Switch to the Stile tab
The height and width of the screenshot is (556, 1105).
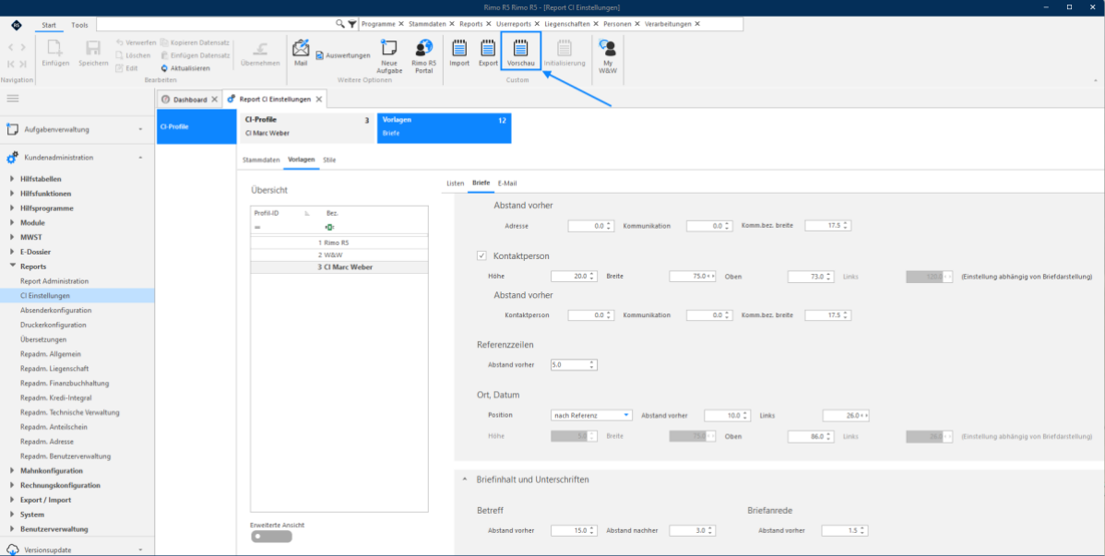point(329,160)
